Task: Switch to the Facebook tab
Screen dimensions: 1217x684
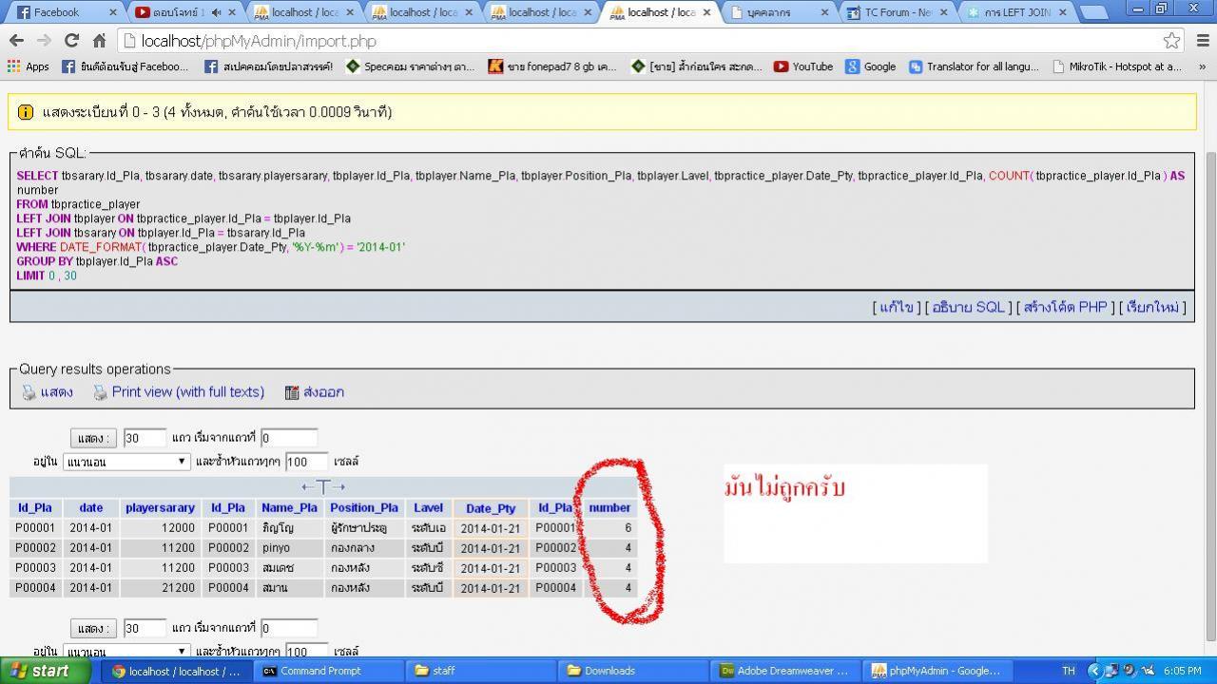Action: tap(64, 12)
